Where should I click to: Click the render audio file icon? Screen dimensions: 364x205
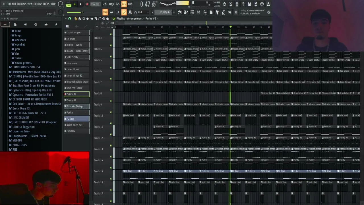pyautogui.click(x=256, y=4)
